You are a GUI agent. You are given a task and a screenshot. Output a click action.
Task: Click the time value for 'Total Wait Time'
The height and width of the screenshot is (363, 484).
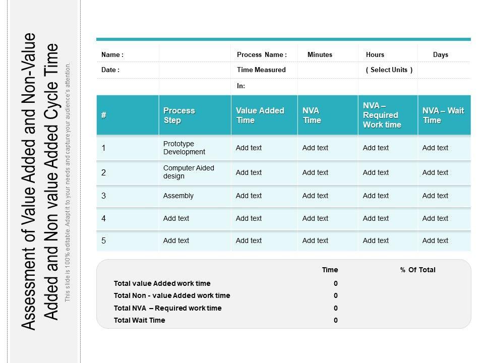(335, 320)
